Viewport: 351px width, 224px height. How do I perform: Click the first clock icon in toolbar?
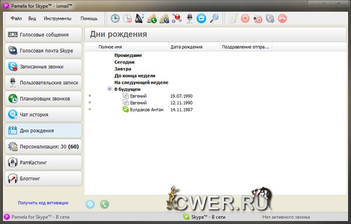point(115,18)
